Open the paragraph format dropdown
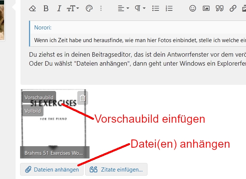The image size is (246, 179). [x=140, y=8]
